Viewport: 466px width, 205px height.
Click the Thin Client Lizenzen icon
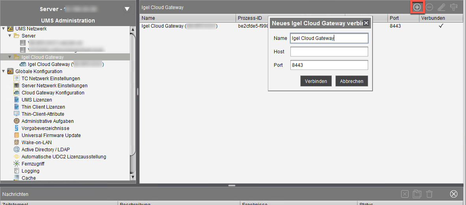[x=17, y=107]
